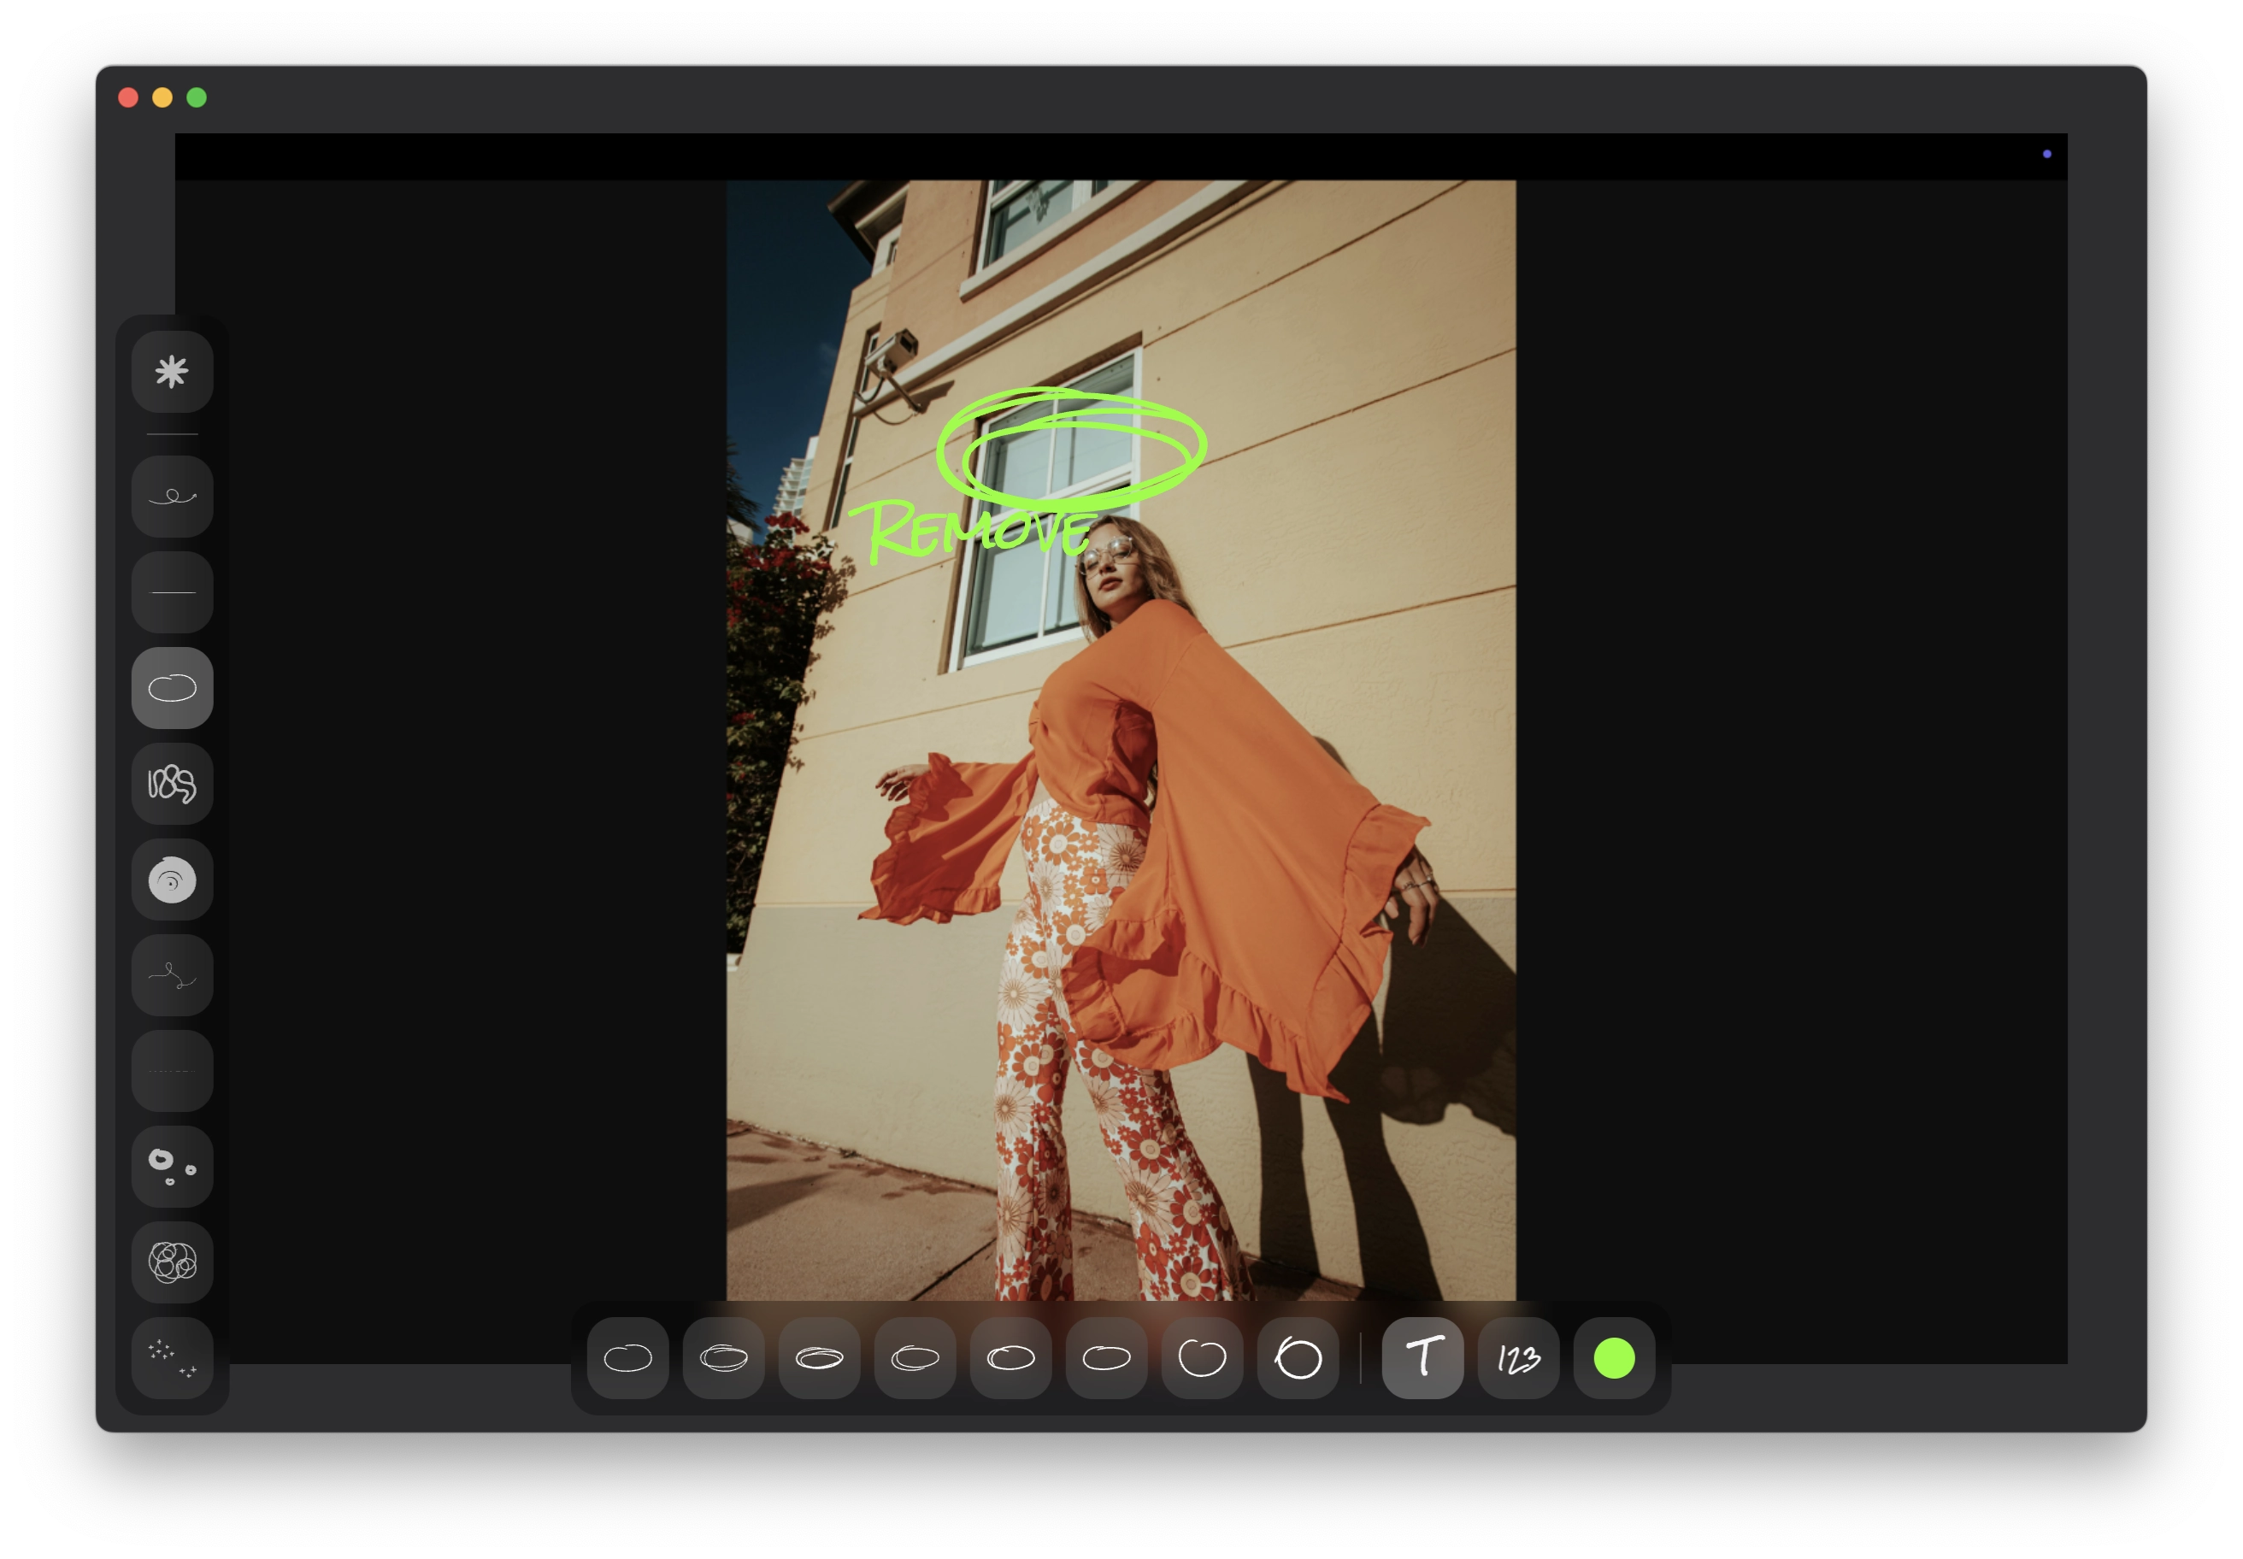Open the green color swatch picker

pyautogui.click(x=1614, y=1358)
